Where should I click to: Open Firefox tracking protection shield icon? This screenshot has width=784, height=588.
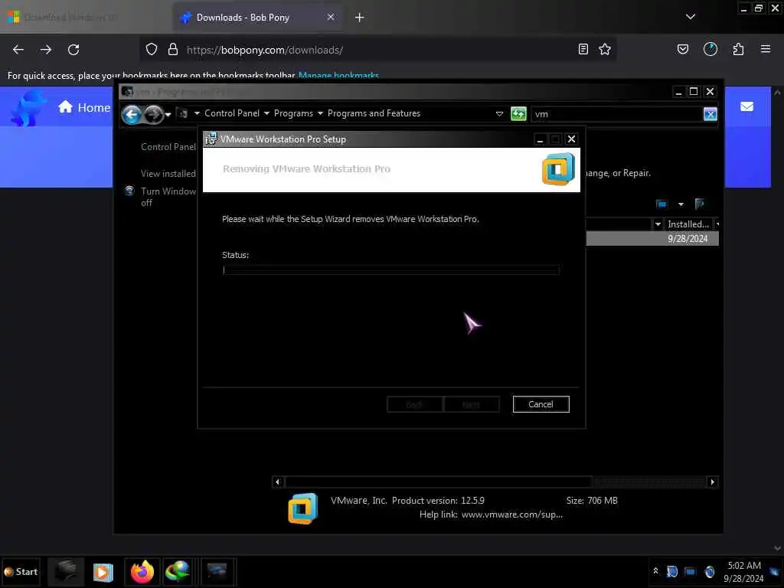click(152, 49)
